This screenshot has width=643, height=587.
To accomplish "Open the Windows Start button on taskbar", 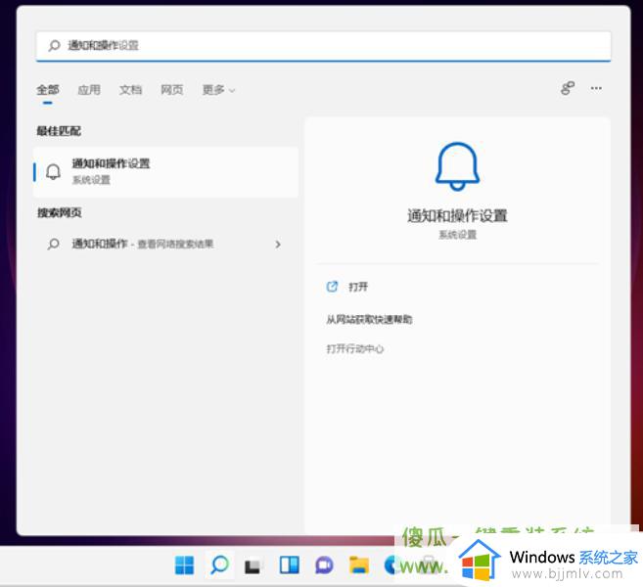I will [x=184, y=565].
